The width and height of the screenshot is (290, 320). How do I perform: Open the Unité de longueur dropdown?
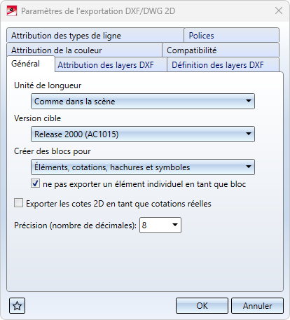pyautogui.click(x=143, y=102)
